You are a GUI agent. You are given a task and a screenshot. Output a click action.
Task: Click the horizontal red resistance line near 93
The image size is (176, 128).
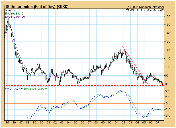pyautogui.click(x=151, y=73)
